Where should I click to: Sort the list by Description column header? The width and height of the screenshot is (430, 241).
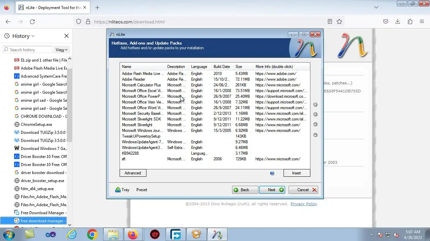point(178,67)
